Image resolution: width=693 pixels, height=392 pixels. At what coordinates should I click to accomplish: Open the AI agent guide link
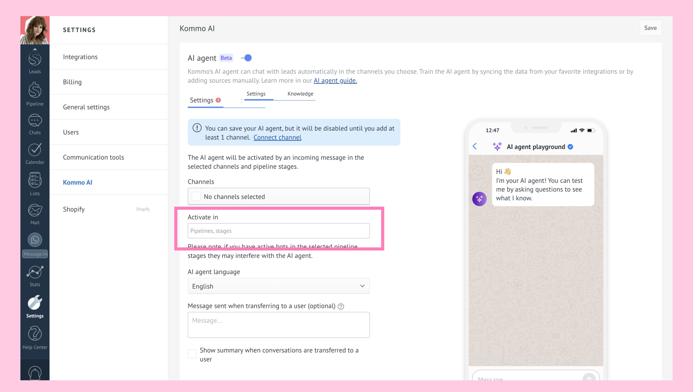point(335,80)
